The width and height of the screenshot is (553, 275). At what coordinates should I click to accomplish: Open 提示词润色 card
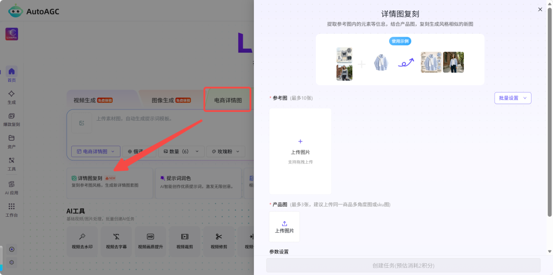pyautogui.click(x=199, y=183)
